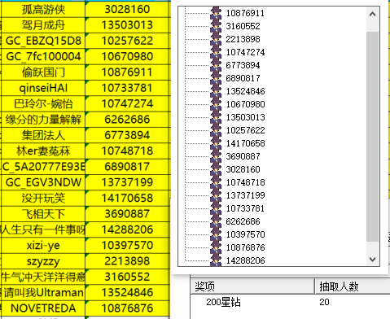
Task: Click the avatar icon beside 3028160
Action: tap(216, 169)
